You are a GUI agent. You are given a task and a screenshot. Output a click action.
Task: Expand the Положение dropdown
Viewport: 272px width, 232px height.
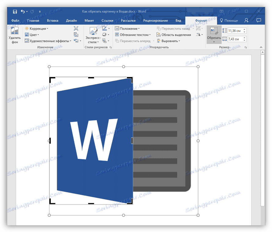coord(127,28)
